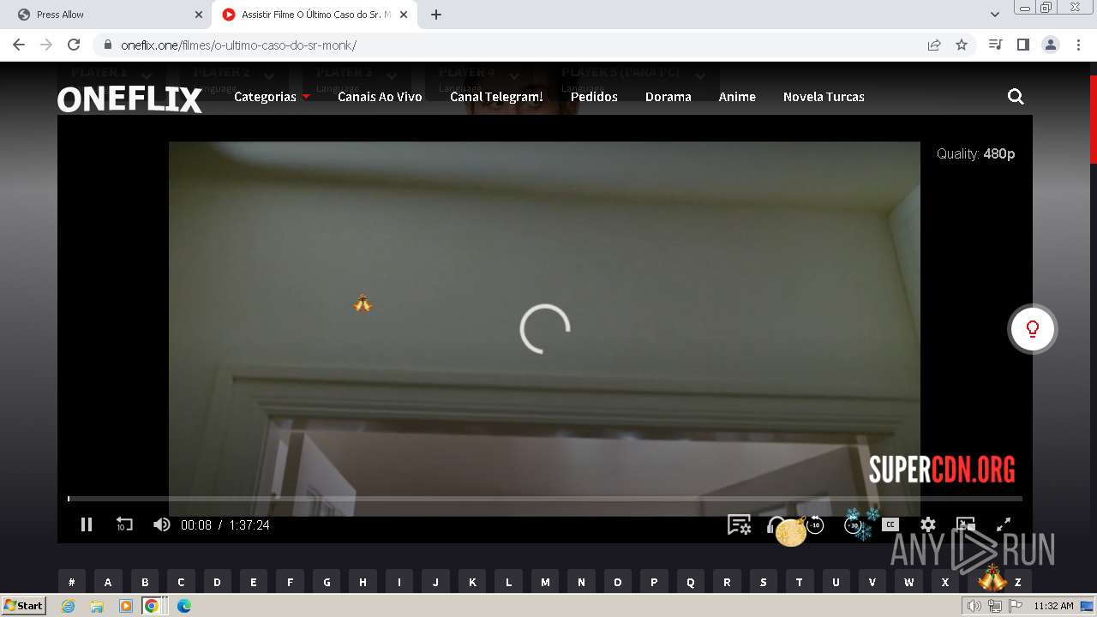Click the network icon in system tray
Screen dimensions: 1097x617
click(995, 606)
